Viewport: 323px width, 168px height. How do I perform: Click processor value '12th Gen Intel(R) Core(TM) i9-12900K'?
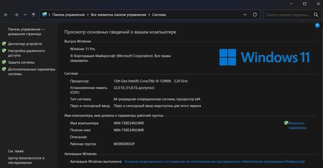(142, 81)
